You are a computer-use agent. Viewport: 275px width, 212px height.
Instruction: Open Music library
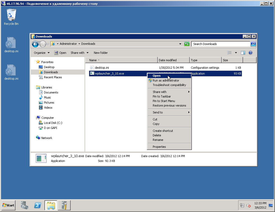[x=45, y=97]
